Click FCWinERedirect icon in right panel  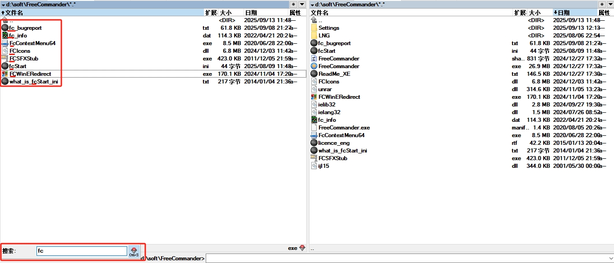(314, 97)
